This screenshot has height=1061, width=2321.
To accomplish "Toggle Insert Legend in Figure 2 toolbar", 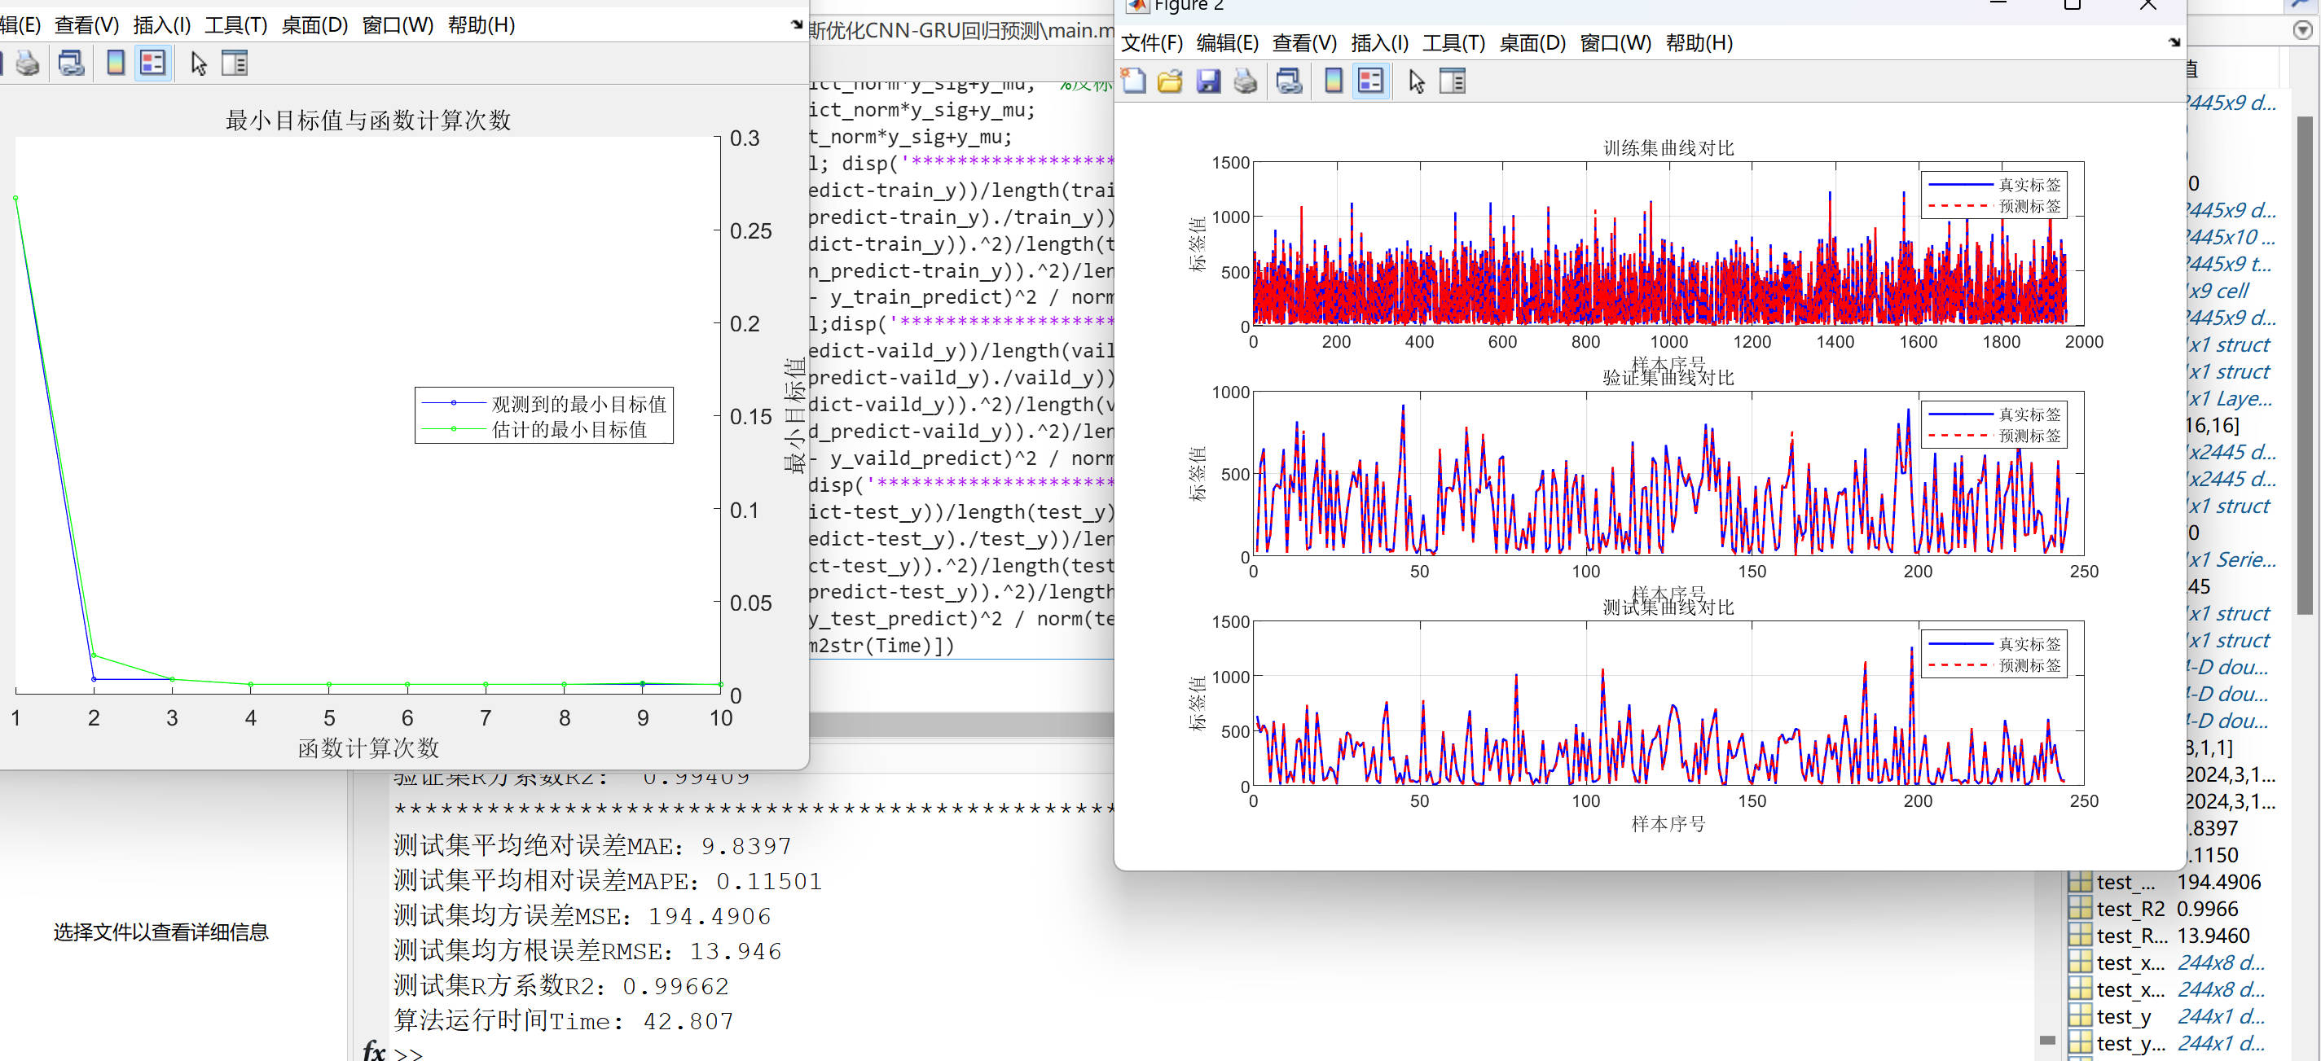I will pos(1370,82).
